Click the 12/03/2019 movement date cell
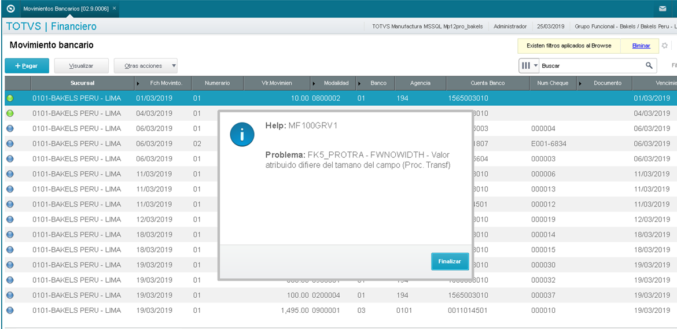Screen dimensions: 677x329 154,220
